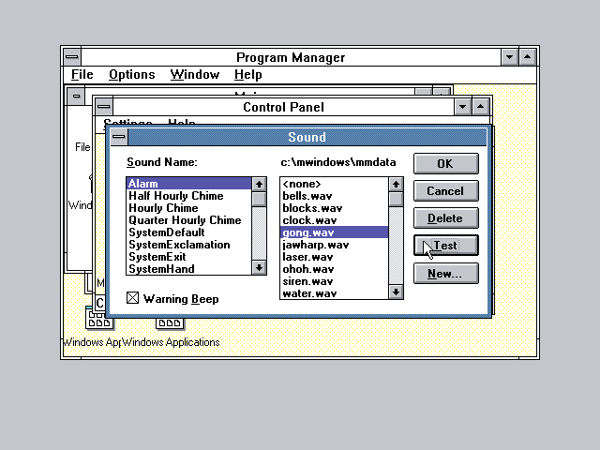Choose siren.wav file
This screenshot has height=450, width=600.
pos(335,281)
